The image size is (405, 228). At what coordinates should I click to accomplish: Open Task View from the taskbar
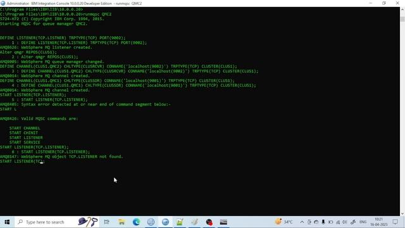click(x=107, y=222)
